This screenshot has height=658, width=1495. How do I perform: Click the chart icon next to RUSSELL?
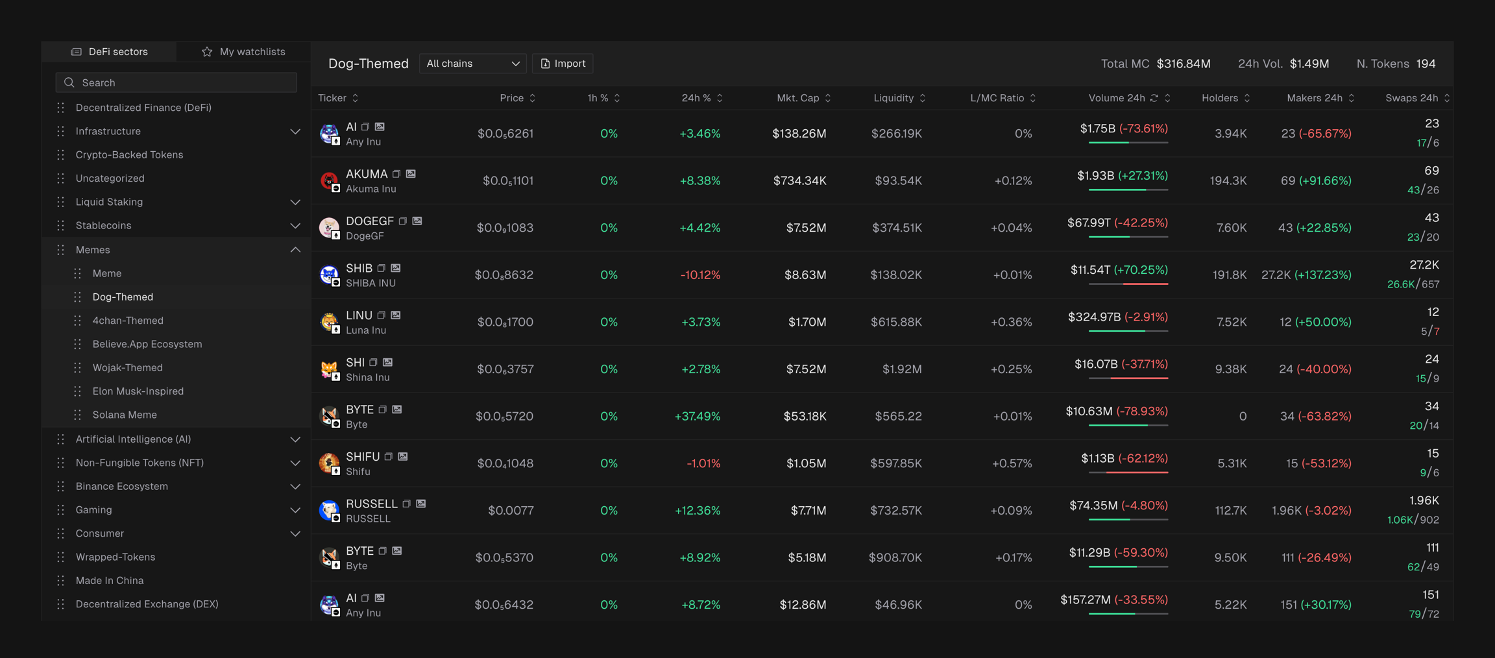pos(421,504)
